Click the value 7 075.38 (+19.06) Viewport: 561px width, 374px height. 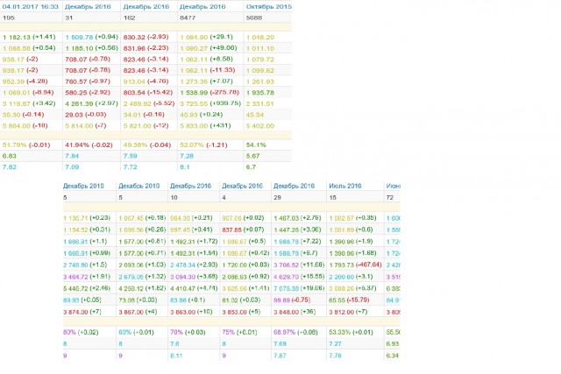(x=299, y=288)
